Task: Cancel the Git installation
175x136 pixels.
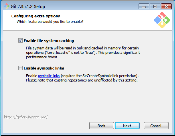Action: pyautogui.click(x=156, y=126)
